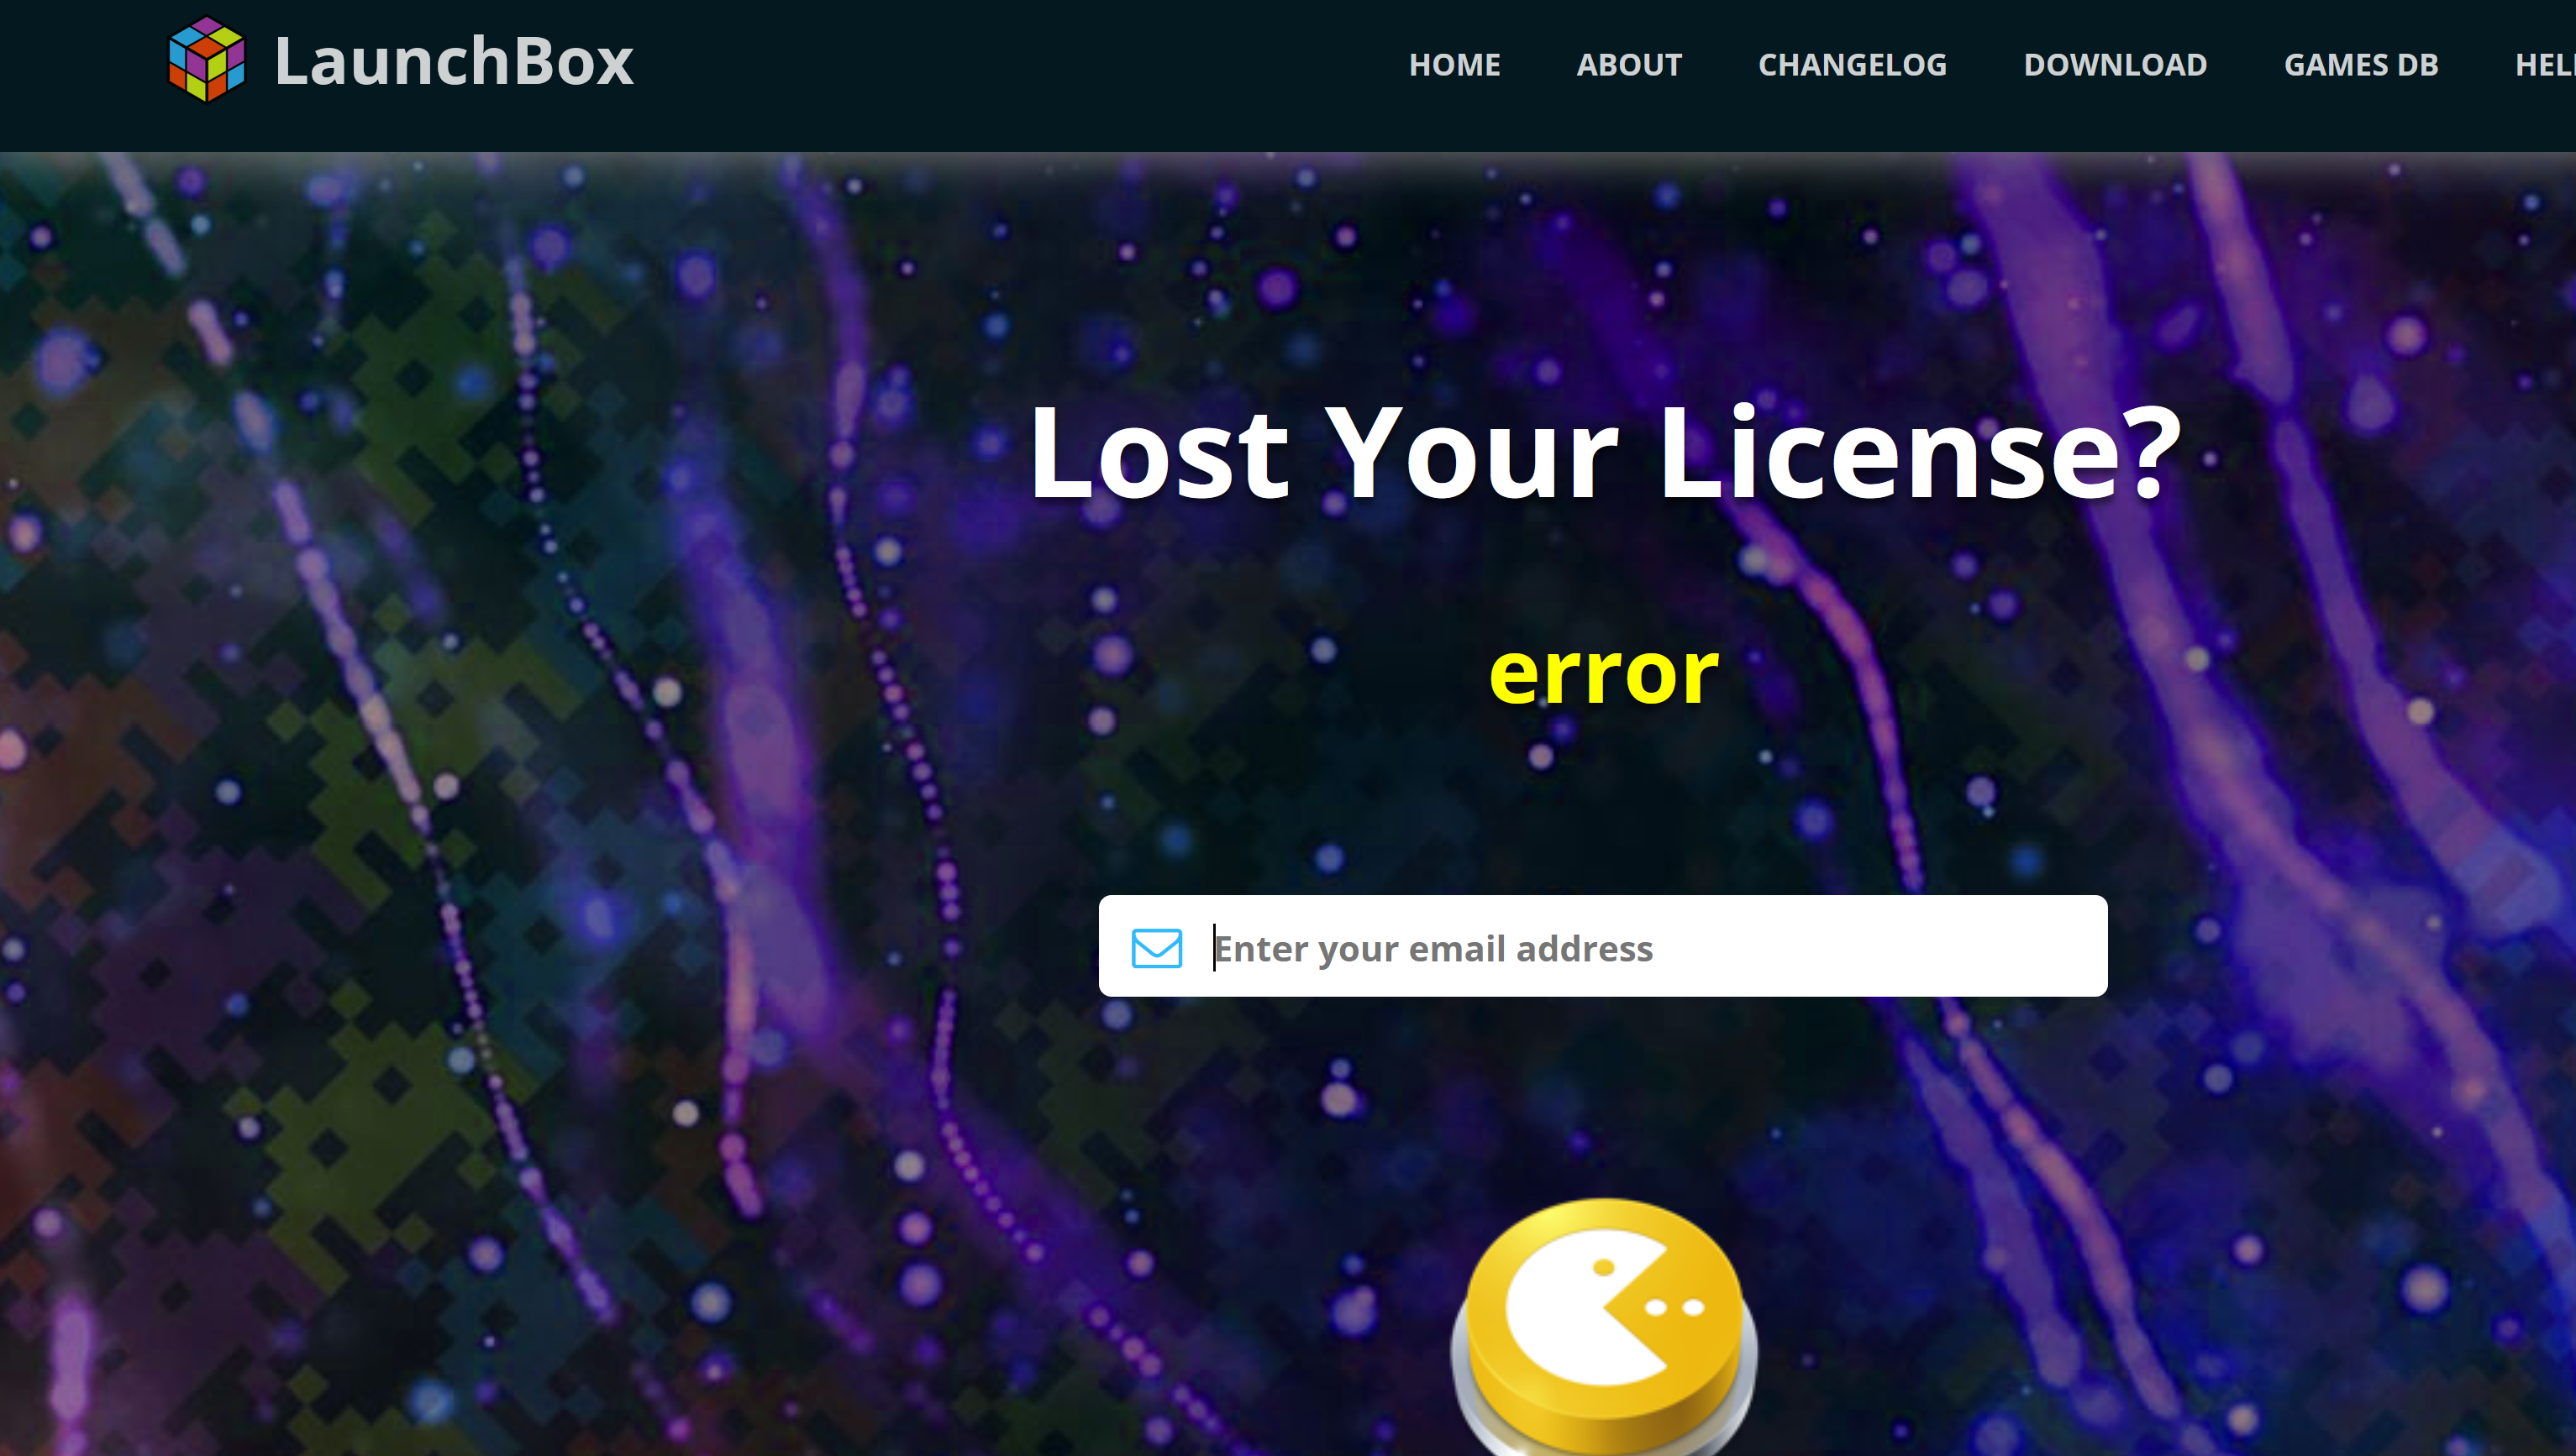This screenshot has width=2576, height=1456.
Task: Click the yellow Pac-Man submit button
Action: [x=1602, y=1326]
